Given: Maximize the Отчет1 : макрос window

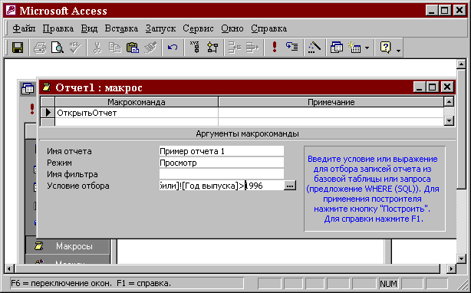Looking at the screenshot, I should coord(432,87).
